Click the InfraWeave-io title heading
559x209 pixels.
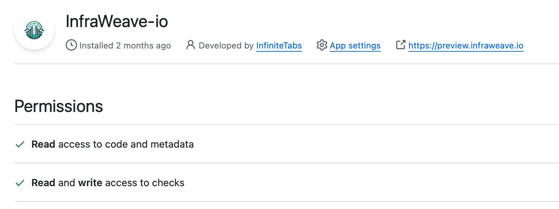pyautogui.click(x=117, y=22)
